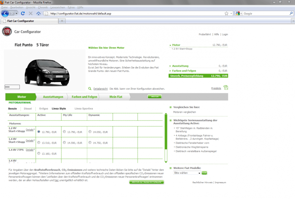The image size is (295, 199).
Task: Go to the Mein Fiat step
Action: [x=116, y=97]
